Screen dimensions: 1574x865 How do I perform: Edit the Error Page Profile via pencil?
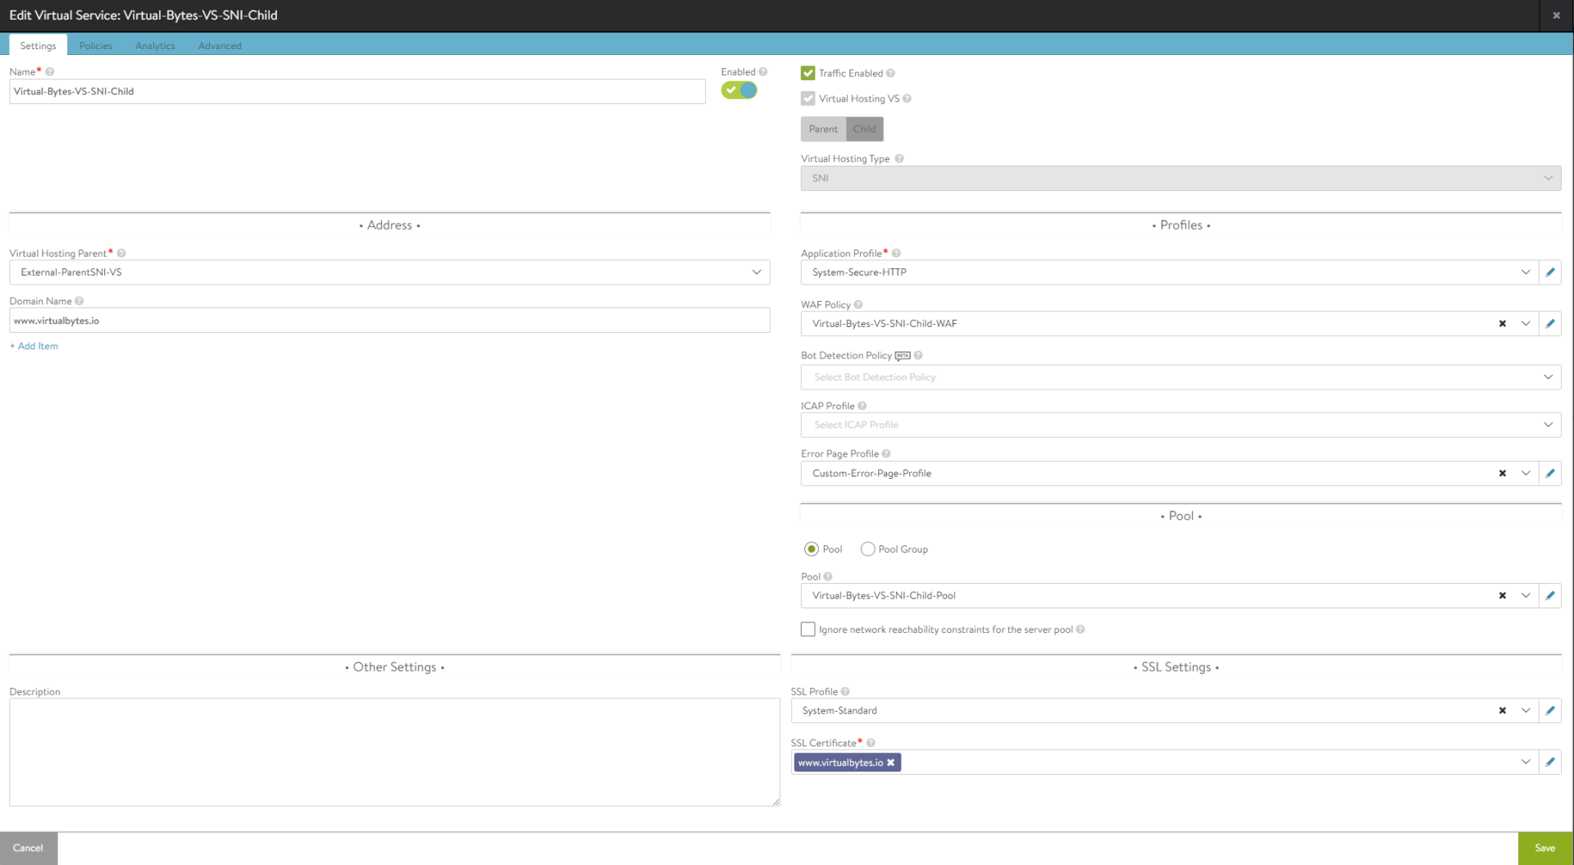click(x=1549, y=473)
